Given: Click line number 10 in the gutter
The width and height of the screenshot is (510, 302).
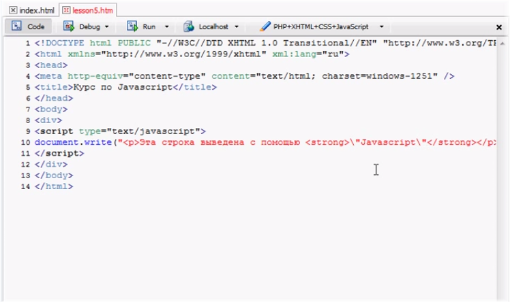Looking at the screenshot, I should click(x=25, y=142).
